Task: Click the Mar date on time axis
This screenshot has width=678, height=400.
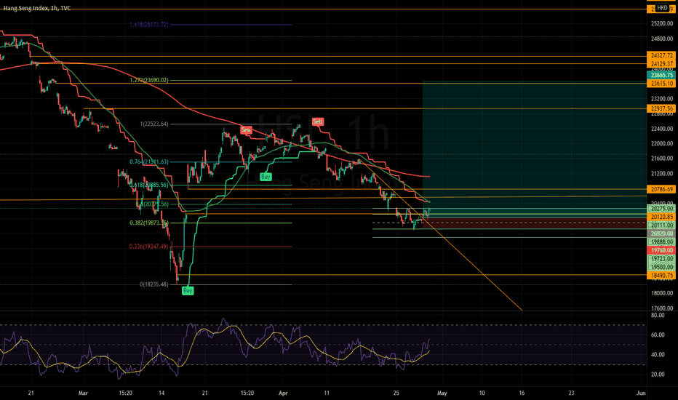Action: click(83, 393)
